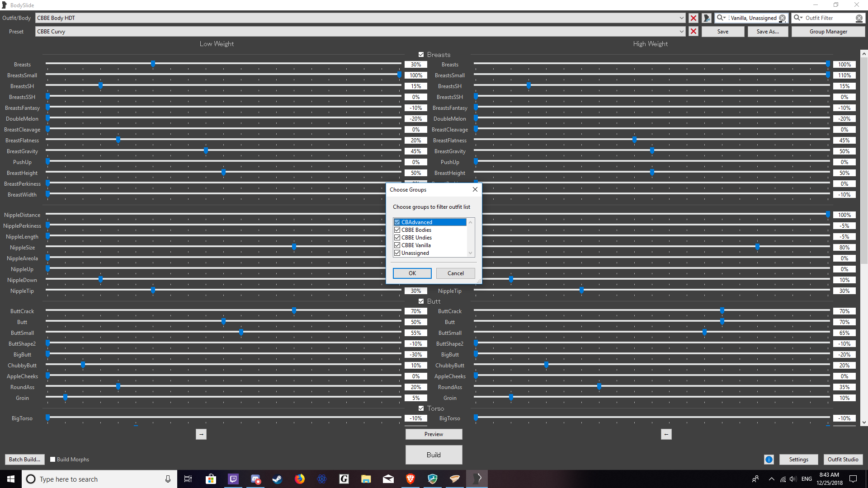Open the Outfit Filter magnifier menu
868x488 pixels.
click(x=798, y=18)
